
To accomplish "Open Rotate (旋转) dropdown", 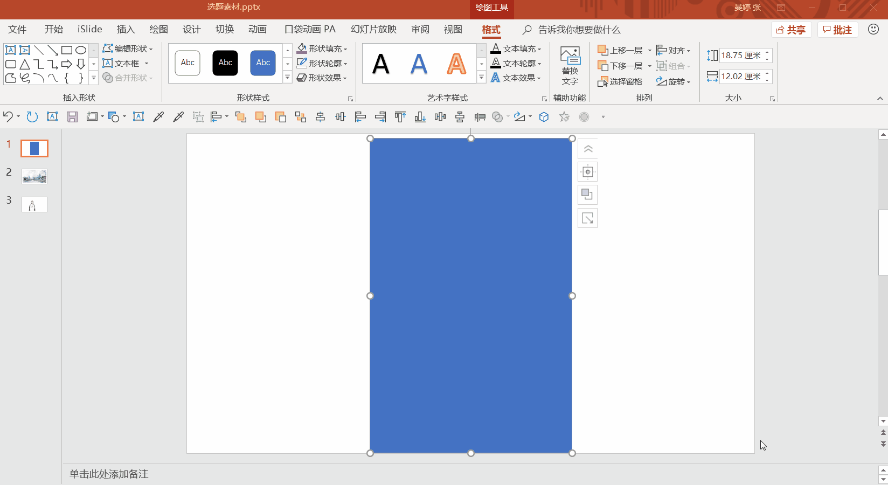I will click(674, 81).
